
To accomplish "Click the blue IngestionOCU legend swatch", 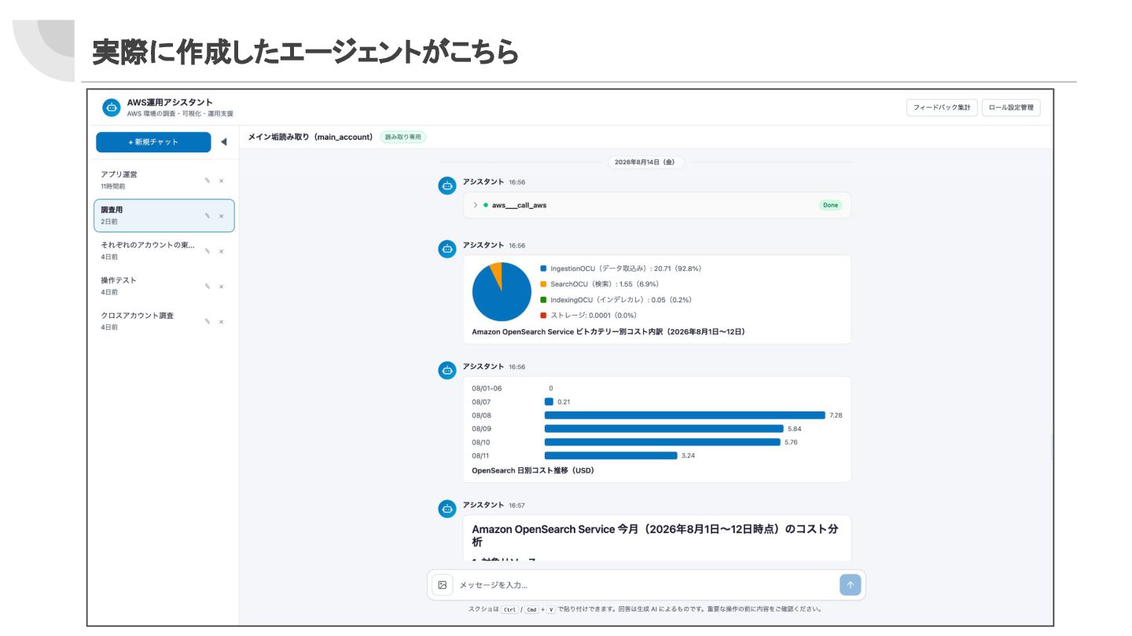I will 543,269.
